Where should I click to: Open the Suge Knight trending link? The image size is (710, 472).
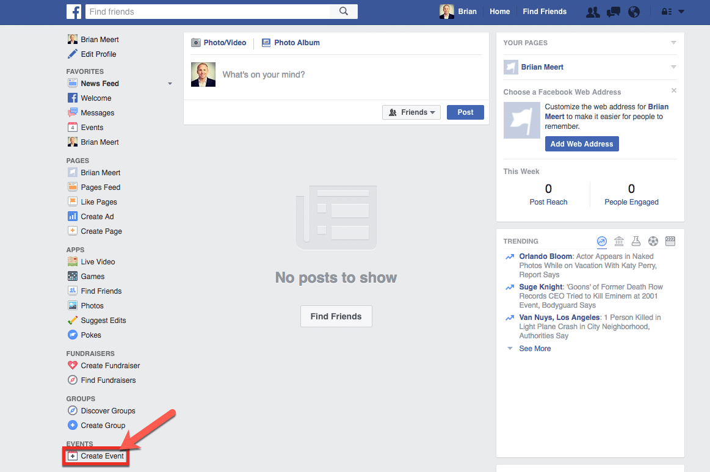click(x=541, y=287)
